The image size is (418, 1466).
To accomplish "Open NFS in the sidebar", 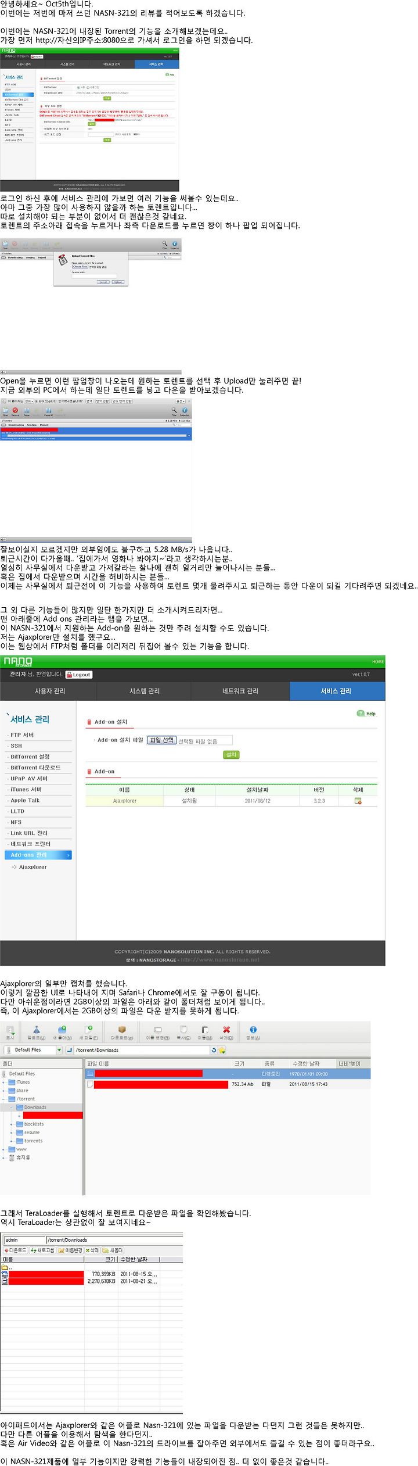I will pos(16,822).
